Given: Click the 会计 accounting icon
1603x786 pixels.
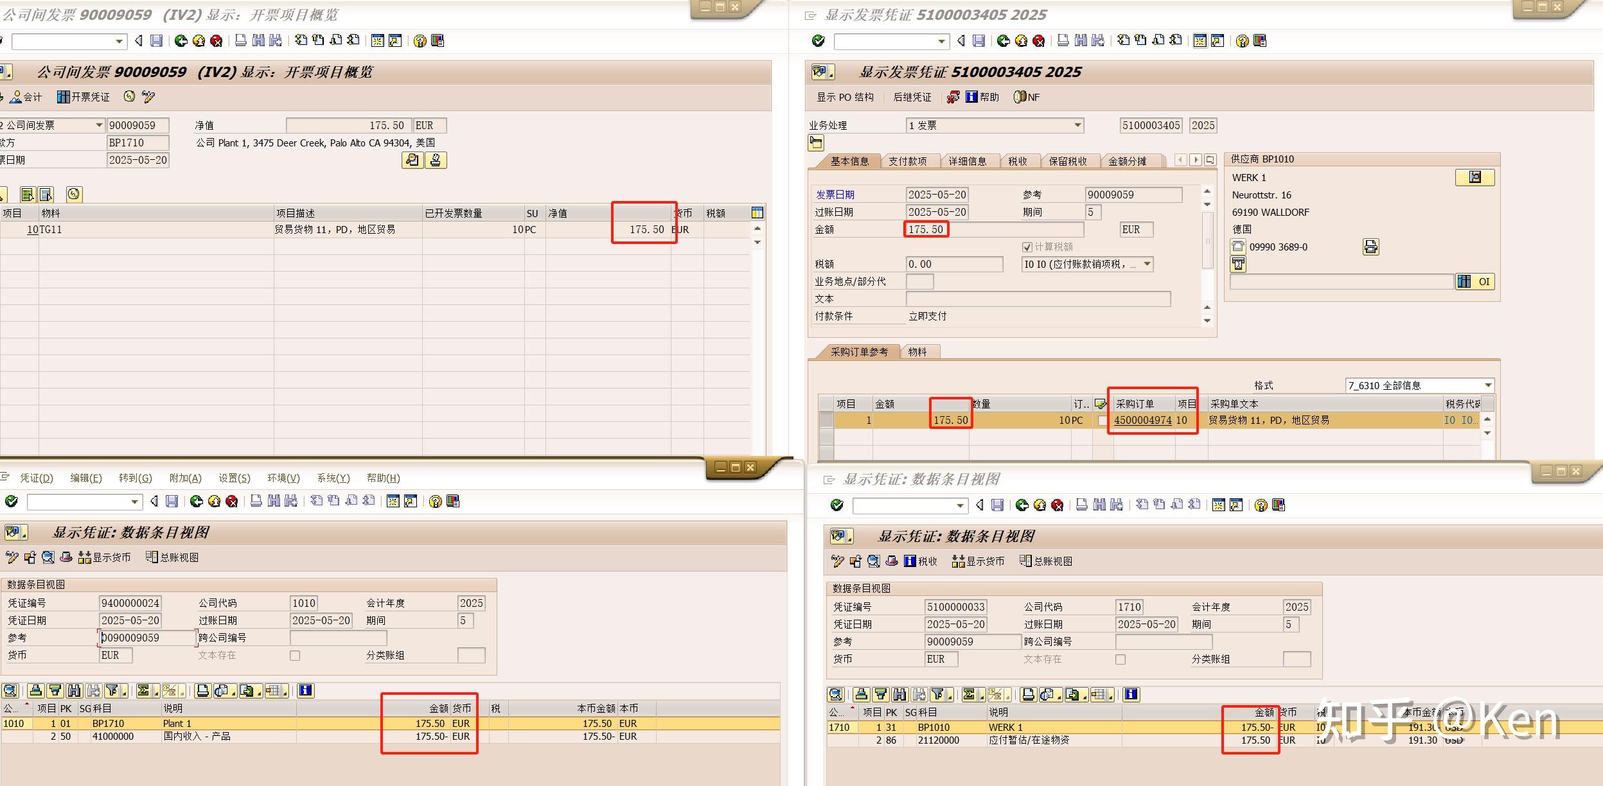Looking at the screenshot, I should click(29, 97).
